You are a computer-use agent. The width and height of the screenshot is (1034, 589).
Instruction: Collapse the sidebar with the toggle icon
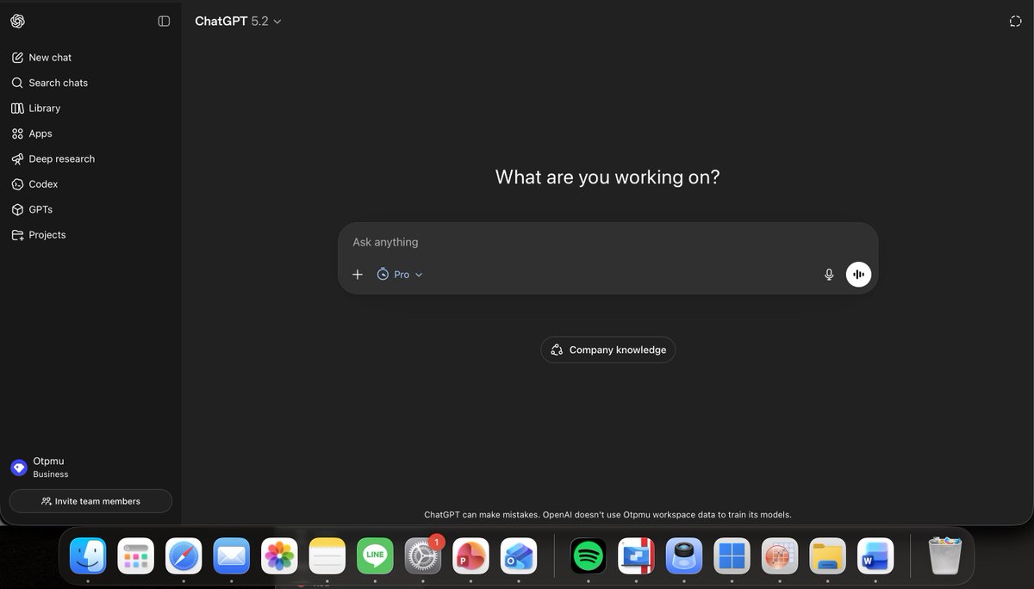pos(164,21)
